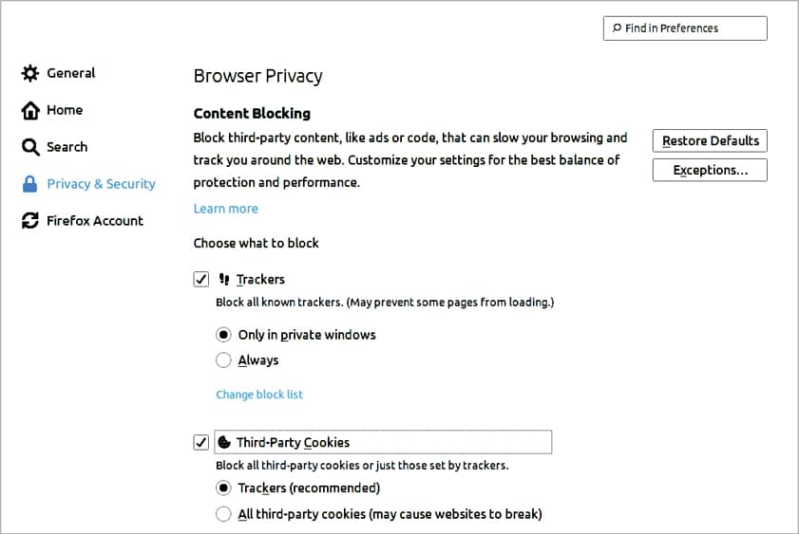Click the General gear icon
Image resolution: width=799 pixels, height=534 pixels.
[30, 73]
